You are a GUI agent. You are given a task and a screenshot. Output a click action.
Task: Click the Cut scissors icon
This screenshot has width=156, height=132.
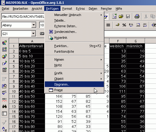pyautogui.click(x=146, y=17)
